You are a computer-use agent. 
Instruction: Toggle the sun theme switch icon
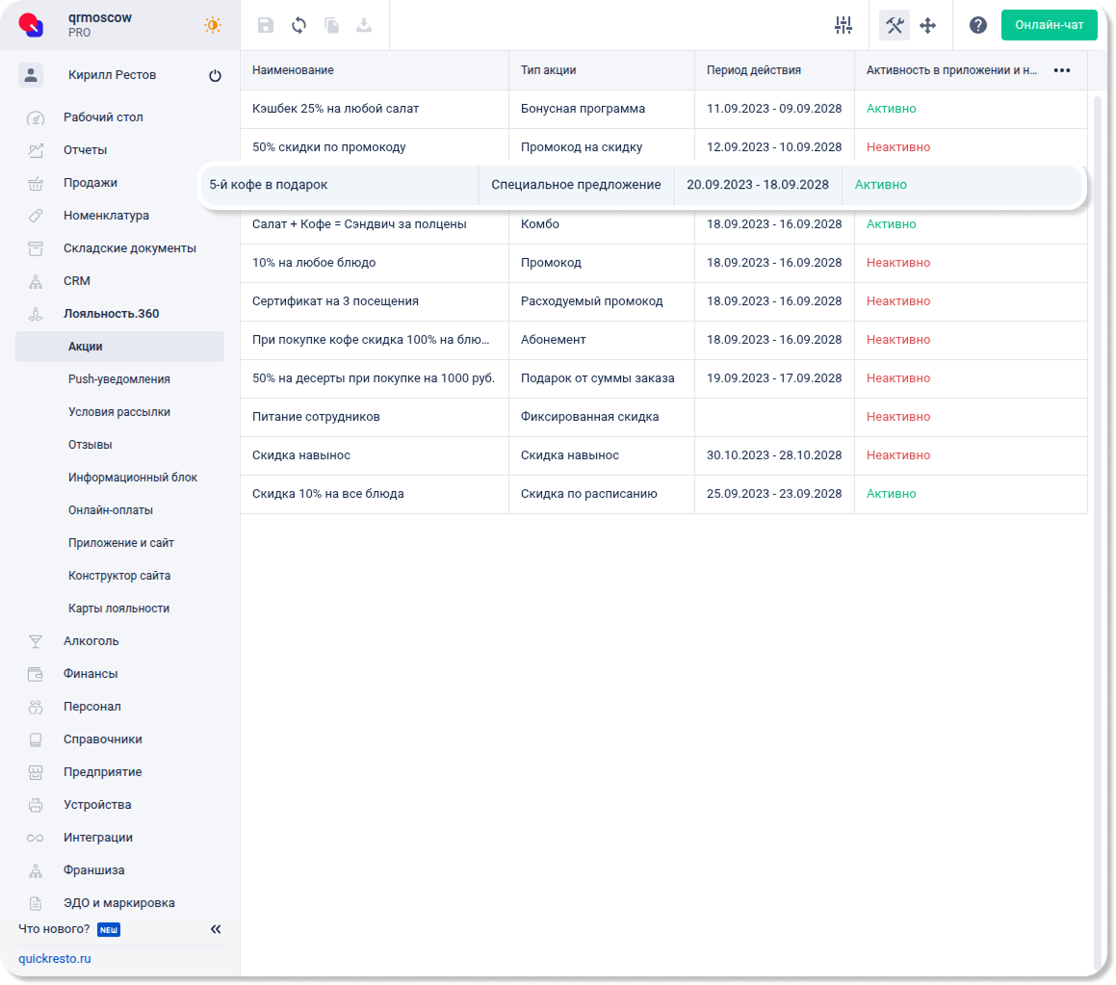(213, 26)
